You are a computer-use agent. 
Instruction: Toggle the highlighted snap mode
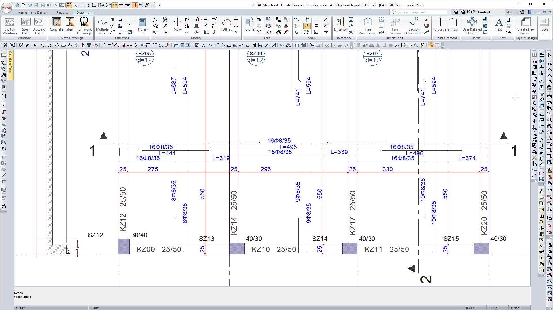click(x=307, y=26)
